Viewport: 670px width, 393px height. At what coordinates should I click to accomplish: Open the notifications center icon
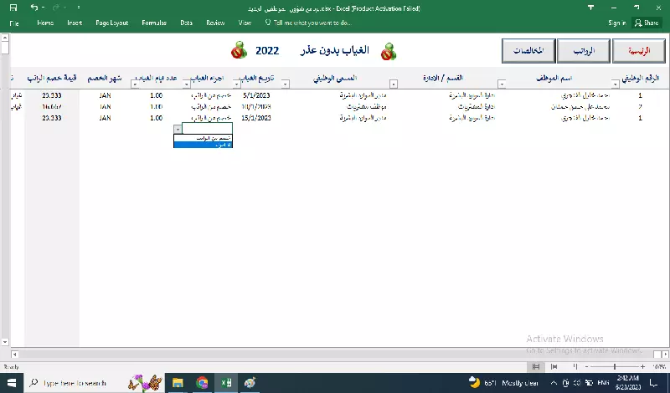(653, 383)
